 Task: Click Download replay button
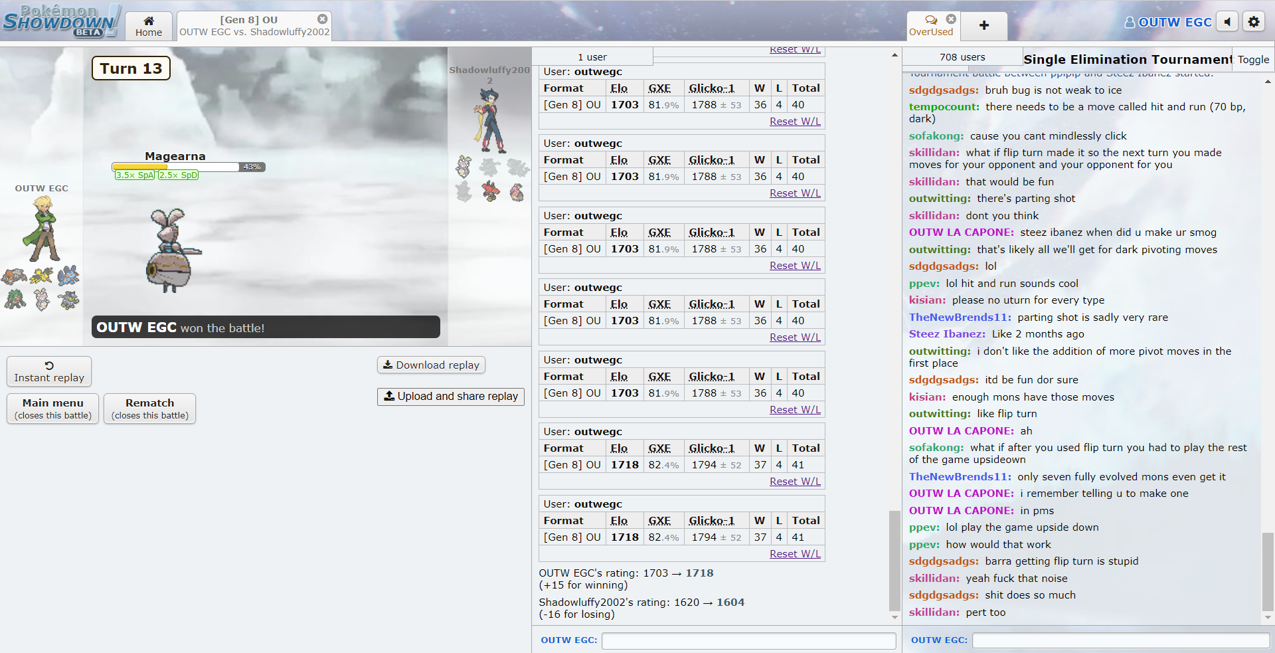click(x=432, y=365)
